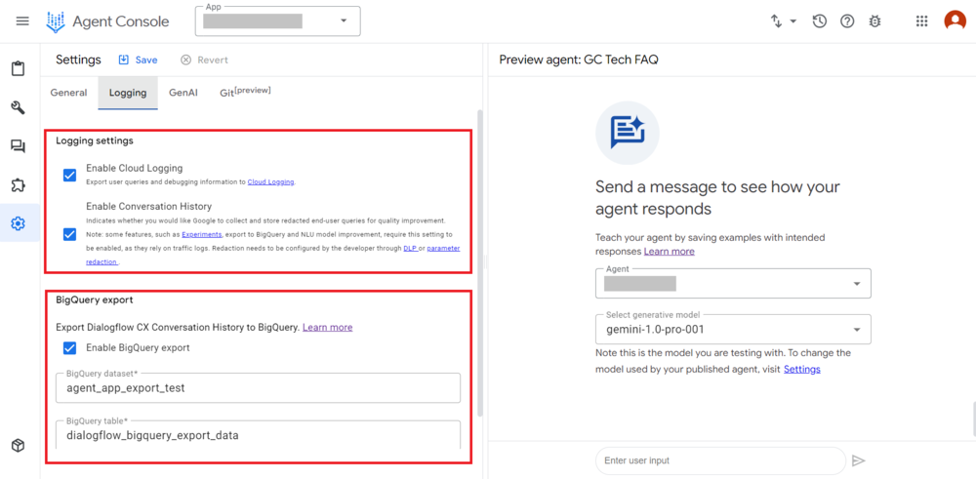The image size is (976, 479).
Task: Toggle Enable Cloud Logging checkbox
Action: (69, 175)
